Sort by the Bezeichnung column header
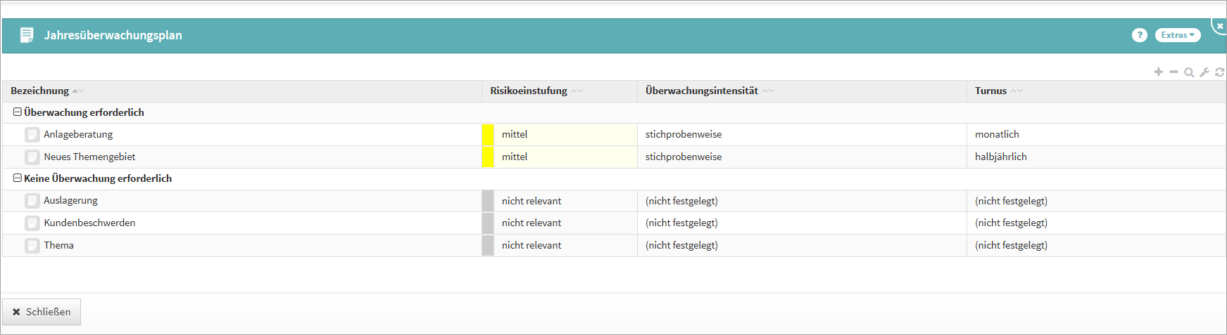The image size is (1227, 335). 40,91
